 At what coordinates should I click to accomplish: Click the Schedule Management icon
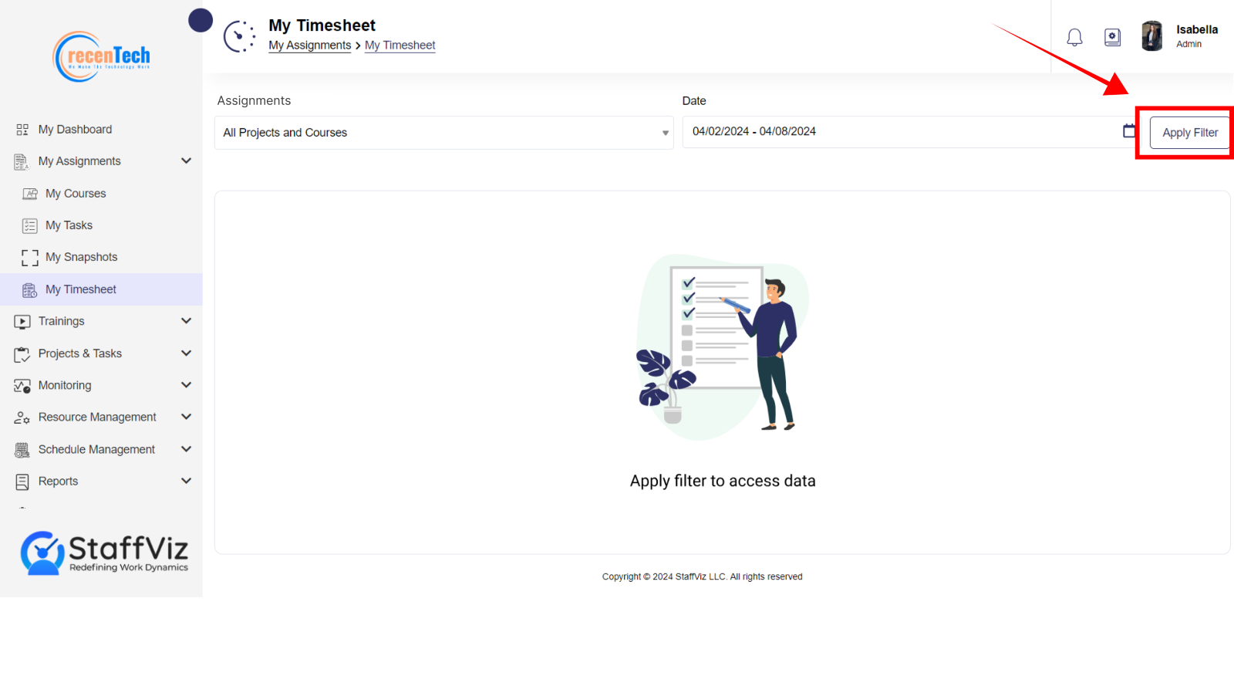tap(22, 450)
